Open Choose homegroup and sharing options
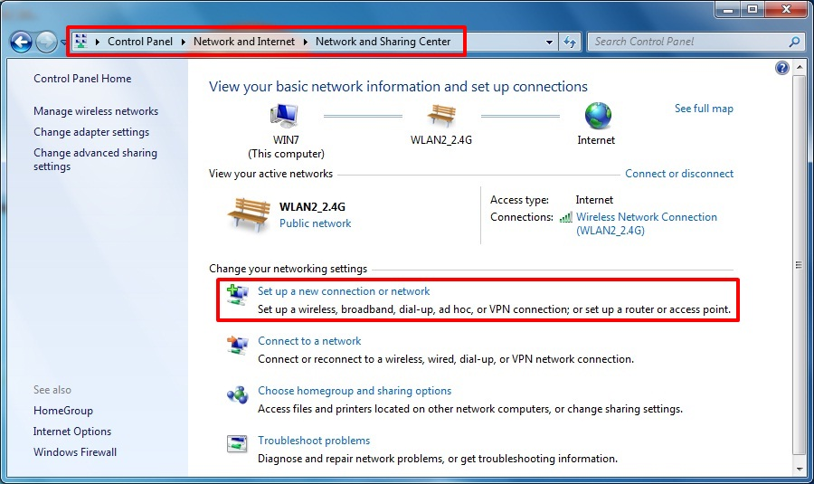Image resolution: width=814 pixels, height=484 pixels. pyautogui.click(x=355, y=391)
